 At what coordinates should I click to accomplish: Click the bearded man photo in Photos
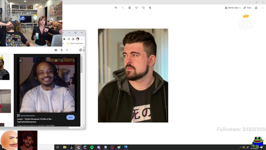(x=133, y=75)
